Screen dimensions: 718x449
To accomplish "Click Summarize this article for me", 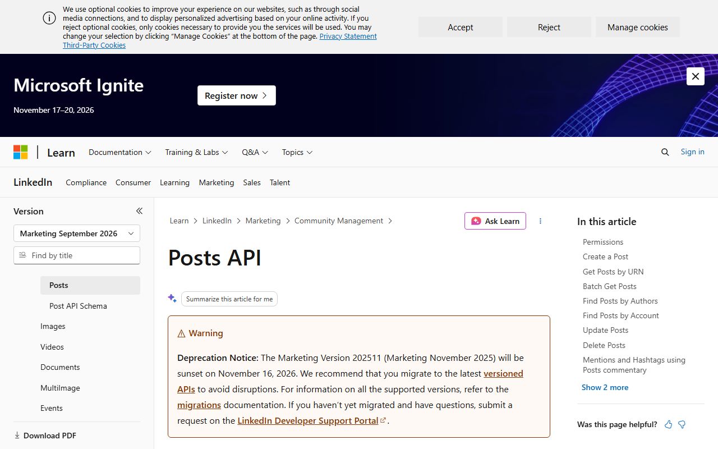I will 229,299.
